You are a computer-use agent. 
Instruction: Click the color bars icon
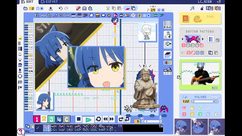pos(168,63)
